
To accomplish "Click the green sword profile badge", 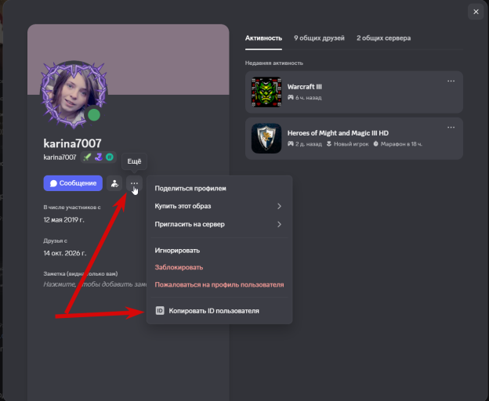I will click(x=87, y=157).
